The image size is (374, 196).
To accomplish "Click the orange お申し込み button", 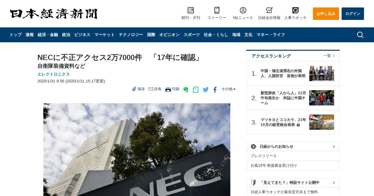I will point(326,14).
